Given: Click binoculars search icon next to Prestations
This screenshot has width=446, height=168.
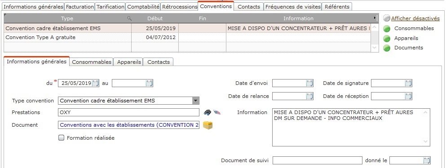Looking at the screenshot, I should click(x=208, y=112).
